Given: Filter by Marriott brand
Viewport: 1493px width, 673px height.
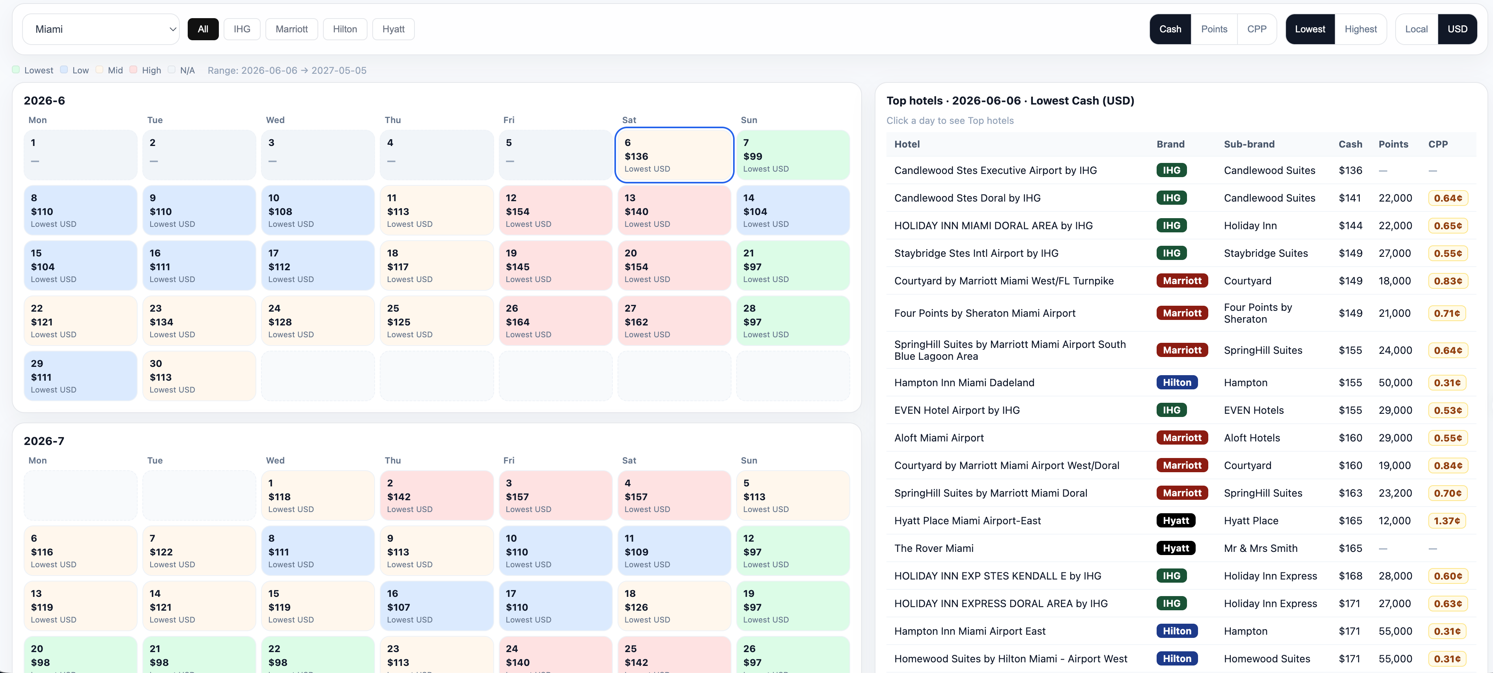Looking at the screenshot, I should [291, 29].
